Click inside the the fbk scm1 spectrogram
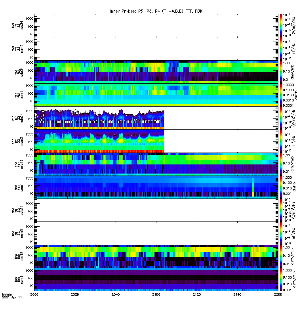The height and width of the screenshot is (317, 297). pos(156,280)
